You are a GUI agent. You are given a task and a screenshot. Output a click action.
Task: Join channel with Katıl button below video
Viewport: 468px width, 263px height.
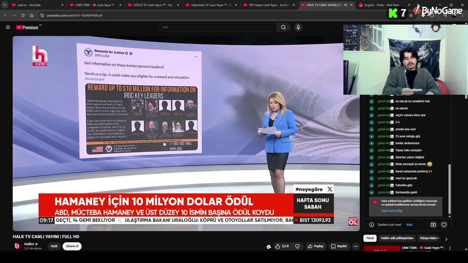(54, 246)
